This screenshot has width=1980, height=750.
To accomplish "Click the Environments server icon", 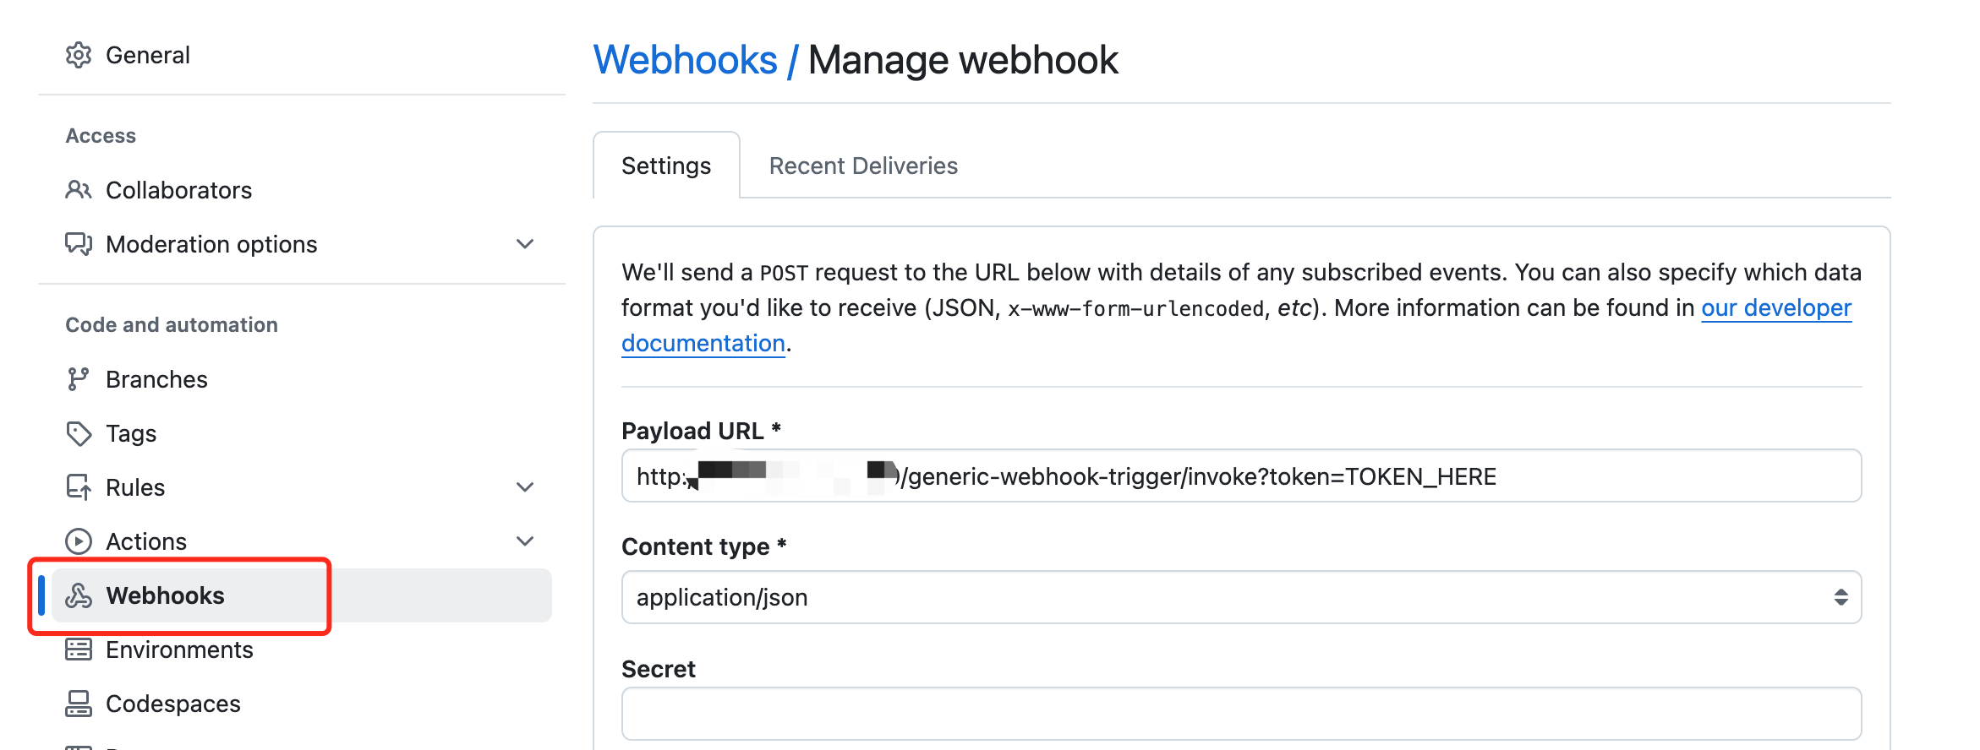I will 79,649.
